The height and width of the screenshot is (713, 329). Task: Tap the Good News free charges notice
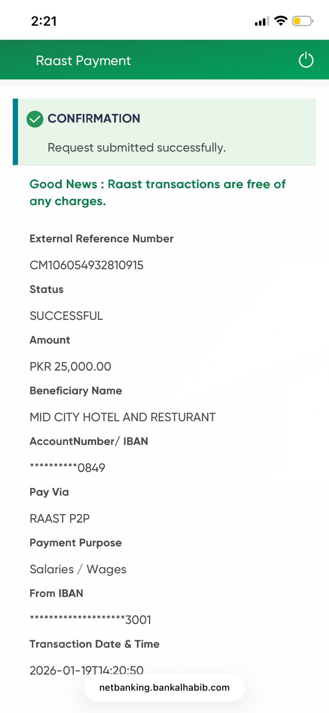(x=158, y=193)
